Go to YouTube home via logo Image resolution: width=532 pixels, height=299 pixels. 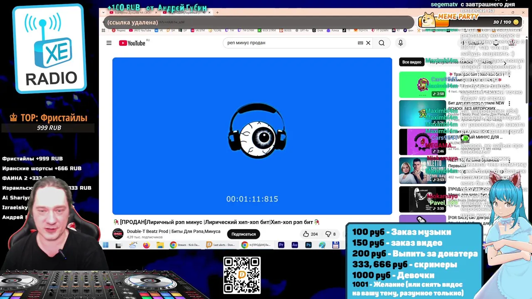[x=132, y=43]
